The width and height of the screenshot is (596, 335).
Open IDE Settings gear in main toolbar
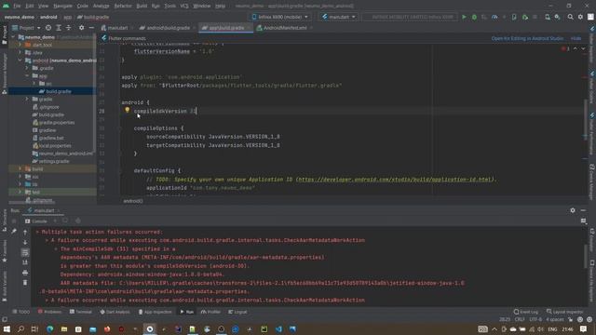pos(580,17)
